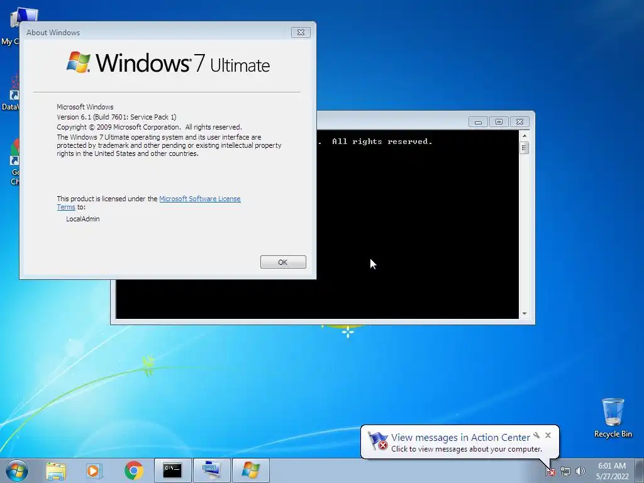
Task: Click the command prompt scrollbar down arrow
Action: 524,314
